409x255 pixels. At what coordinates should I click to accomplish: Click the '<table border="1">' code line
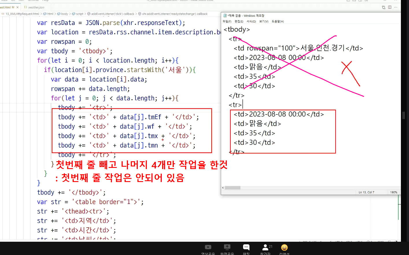pyautogui.click(x=90, y=202)
